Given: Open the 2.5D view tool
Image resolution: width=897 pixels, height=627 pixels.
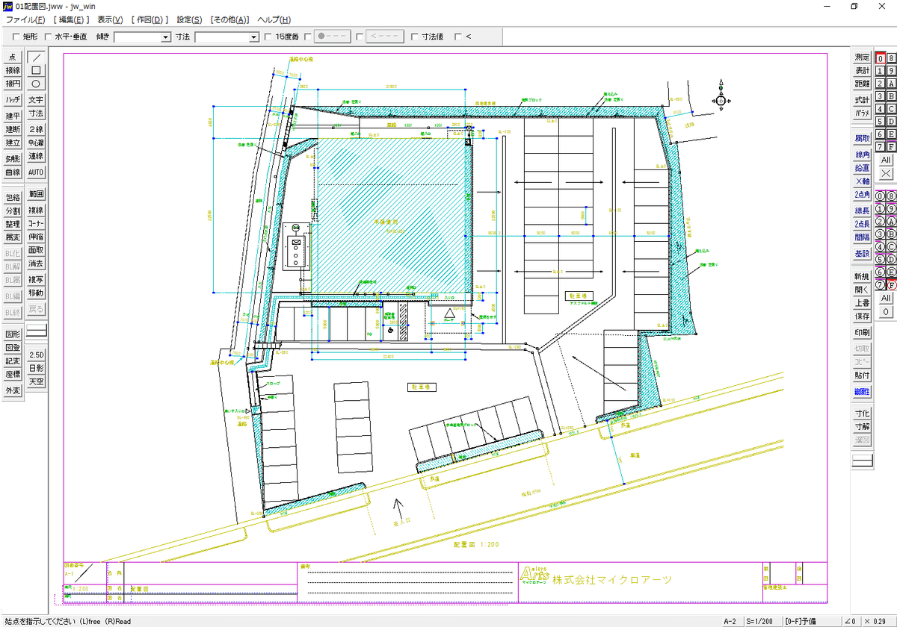Looking at the screenshot, I should 36,355.
